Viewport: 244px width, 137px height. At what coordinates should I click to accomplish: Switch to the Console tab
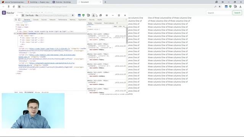pos(35,20)
